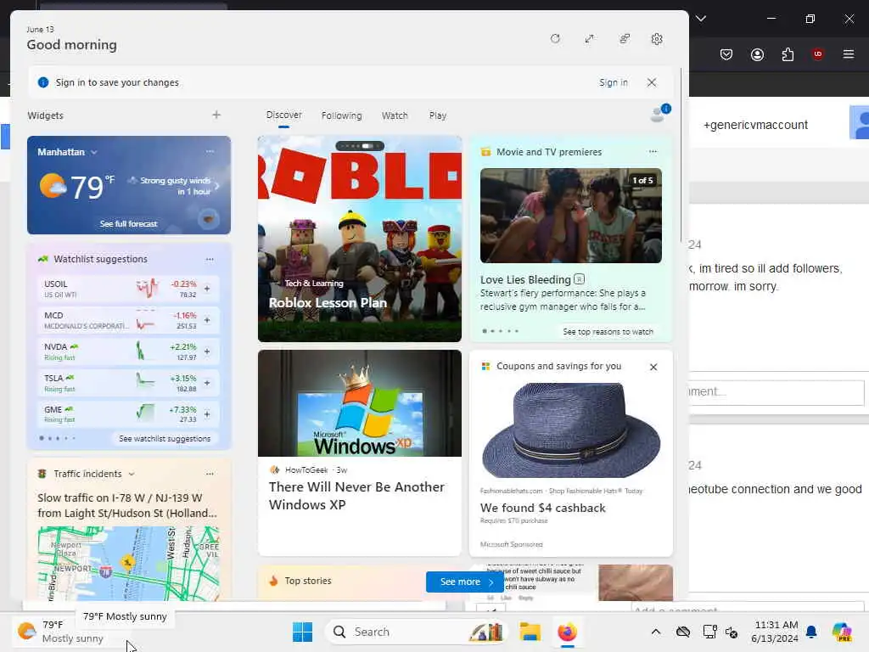Switch to Following tab

point(341,115)
